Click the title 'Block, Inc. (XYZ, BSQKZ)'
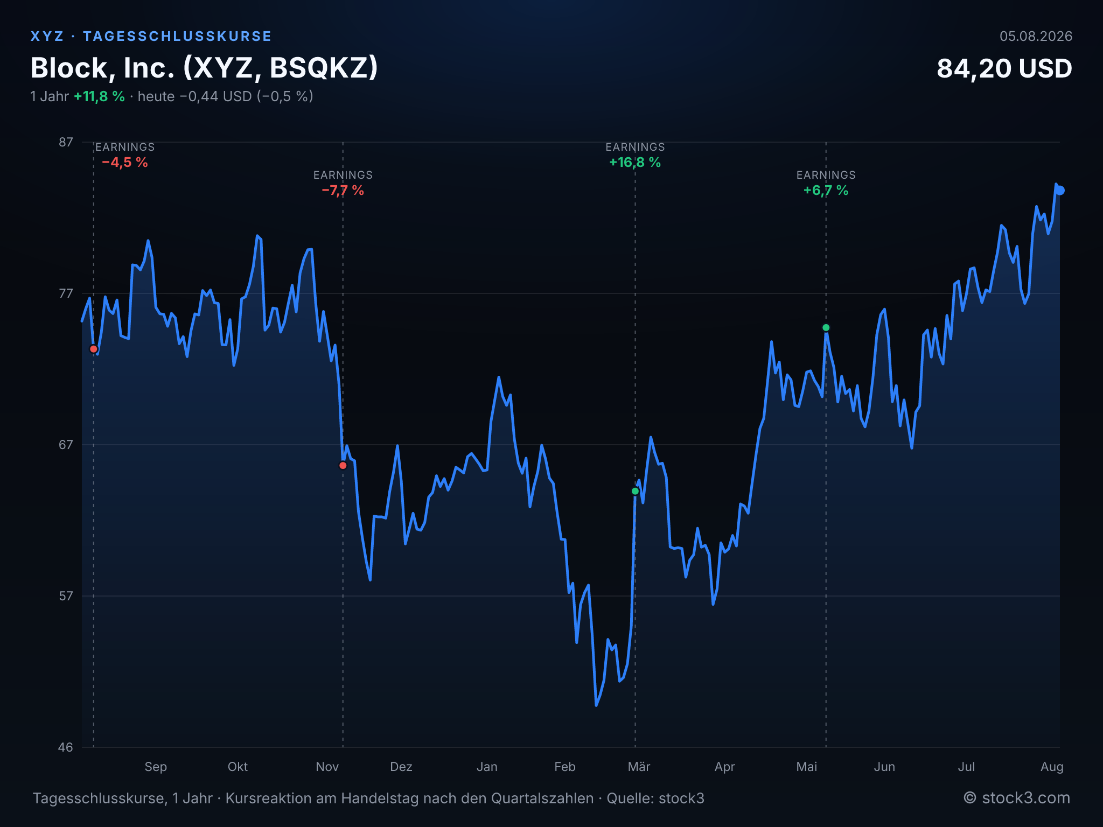1103x827 pixels. [204, 68]
